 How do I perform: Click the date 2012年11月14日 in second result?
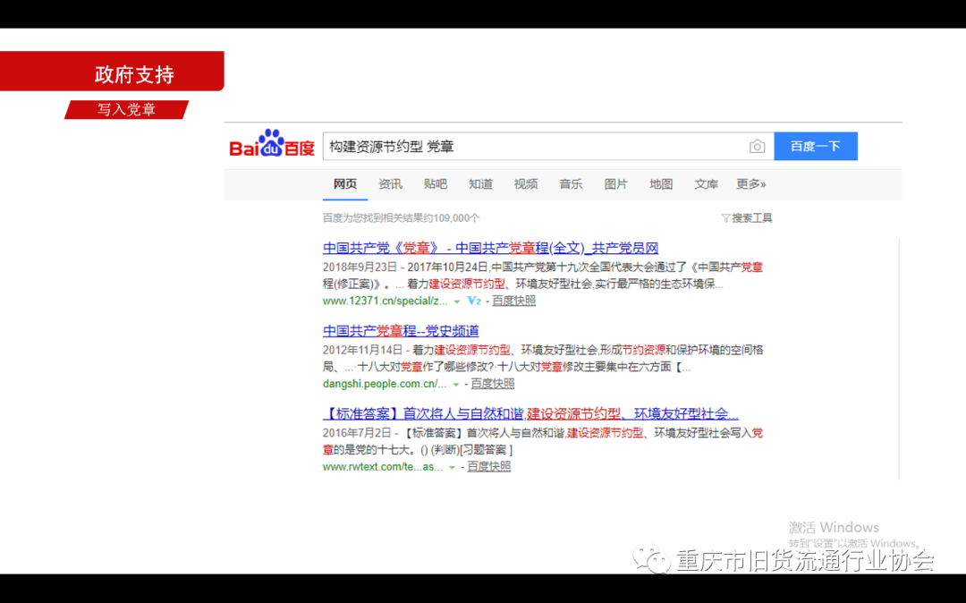point(362,351)
